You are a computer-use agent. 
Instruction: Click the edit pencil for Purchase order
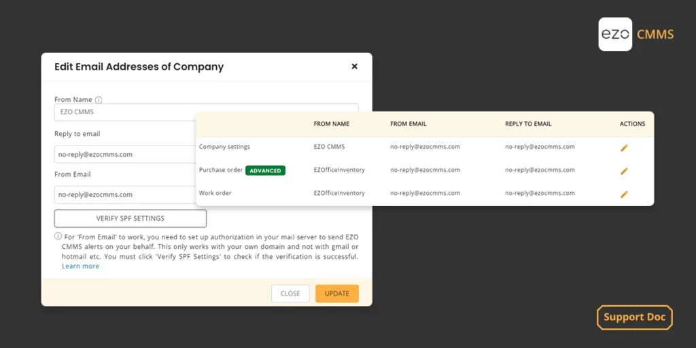coord(624,171)
